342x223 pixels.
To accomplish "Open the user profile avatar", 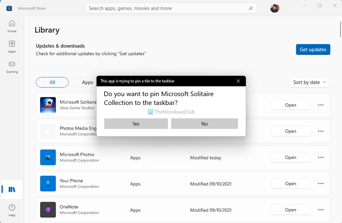I will [275, 8].
